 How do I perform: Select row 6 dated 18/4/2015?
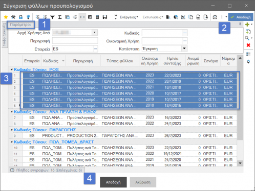click(130, 106)
